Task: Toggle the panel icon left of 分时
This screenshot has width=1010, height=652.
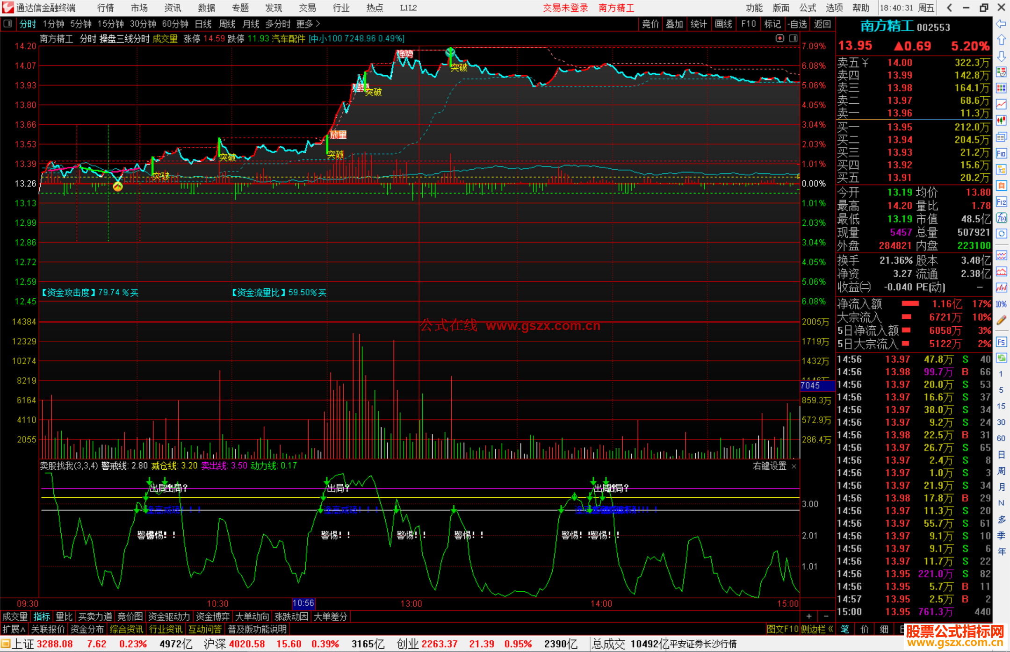Action: (x=8, y=24)
